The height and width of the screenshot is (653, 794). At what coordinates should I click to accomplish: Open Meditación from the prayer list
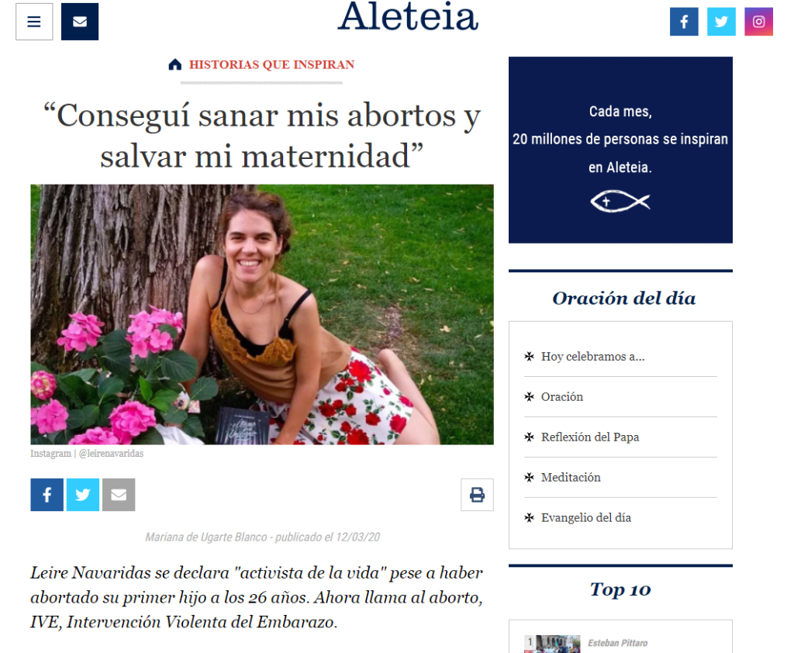click(571, 477)
